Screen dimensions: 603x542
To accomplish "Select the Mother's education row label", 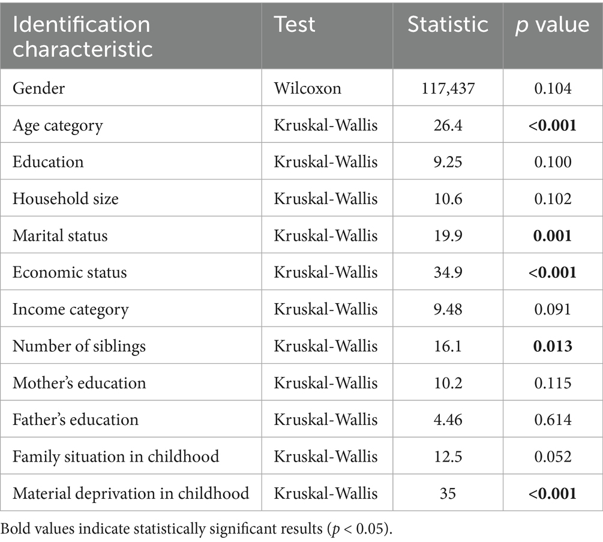I will (79, 383).
